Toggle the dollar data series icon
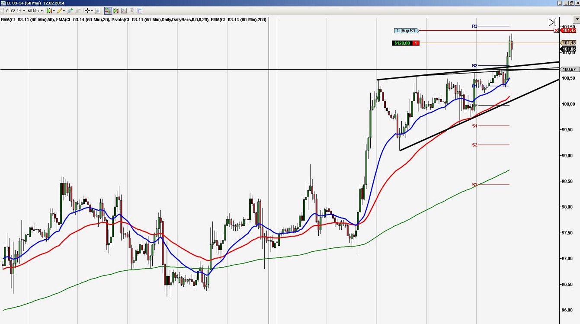This screenshot has height=324, width=580. [131, 10]
